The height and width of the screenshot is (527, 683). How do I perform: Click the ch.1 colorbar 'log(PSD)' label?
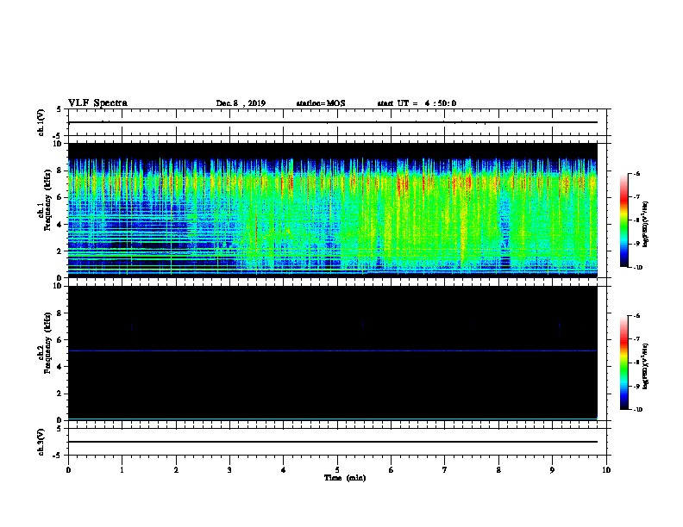pos(645,224)
